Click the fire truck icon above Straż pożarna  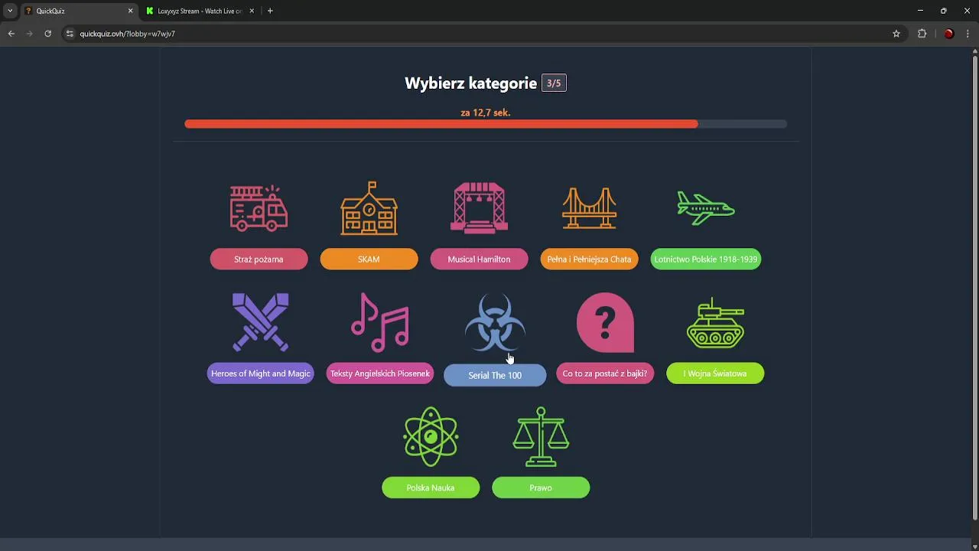(x=259, y=207)
